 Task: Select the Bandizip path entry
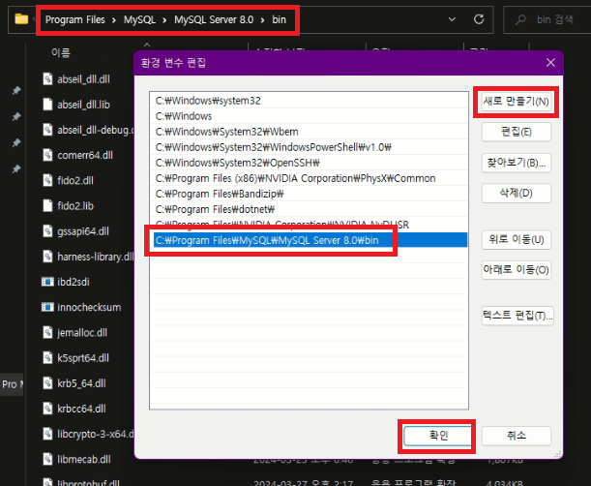tap(310, 194)
